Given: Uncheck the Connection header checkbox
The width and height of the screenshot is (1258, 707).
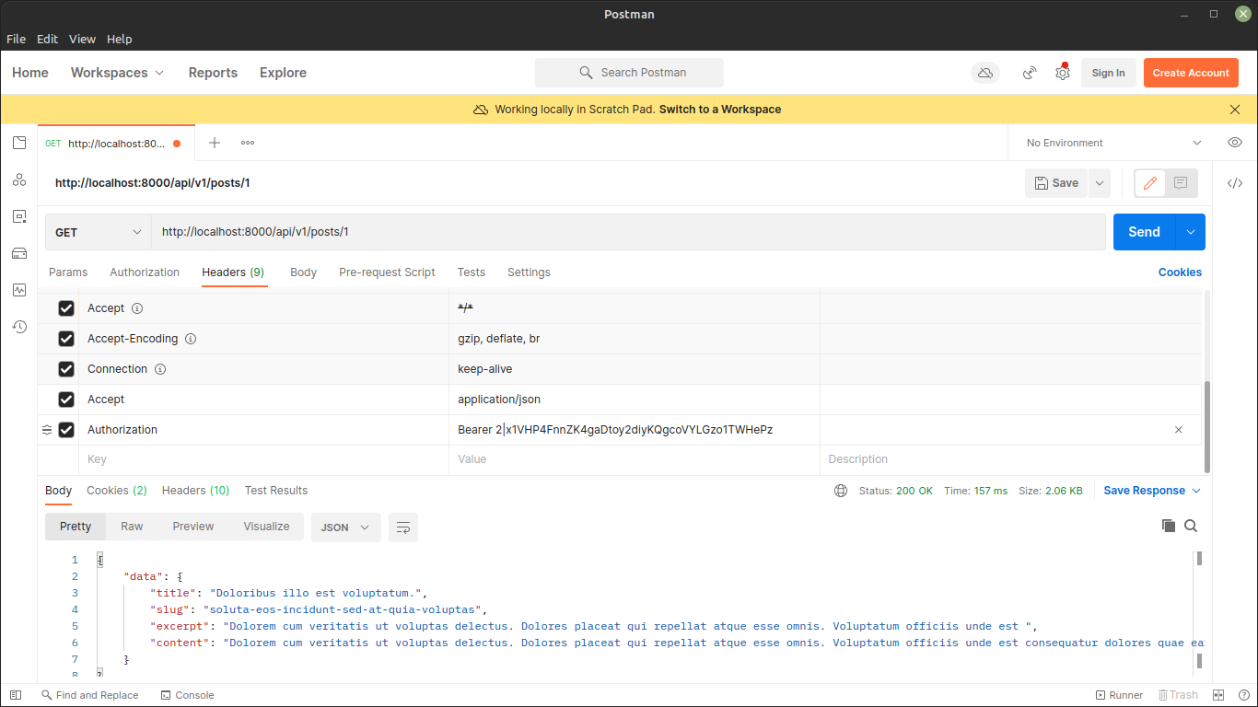Looking at the screenshot, I should click(x=66, y=369).
